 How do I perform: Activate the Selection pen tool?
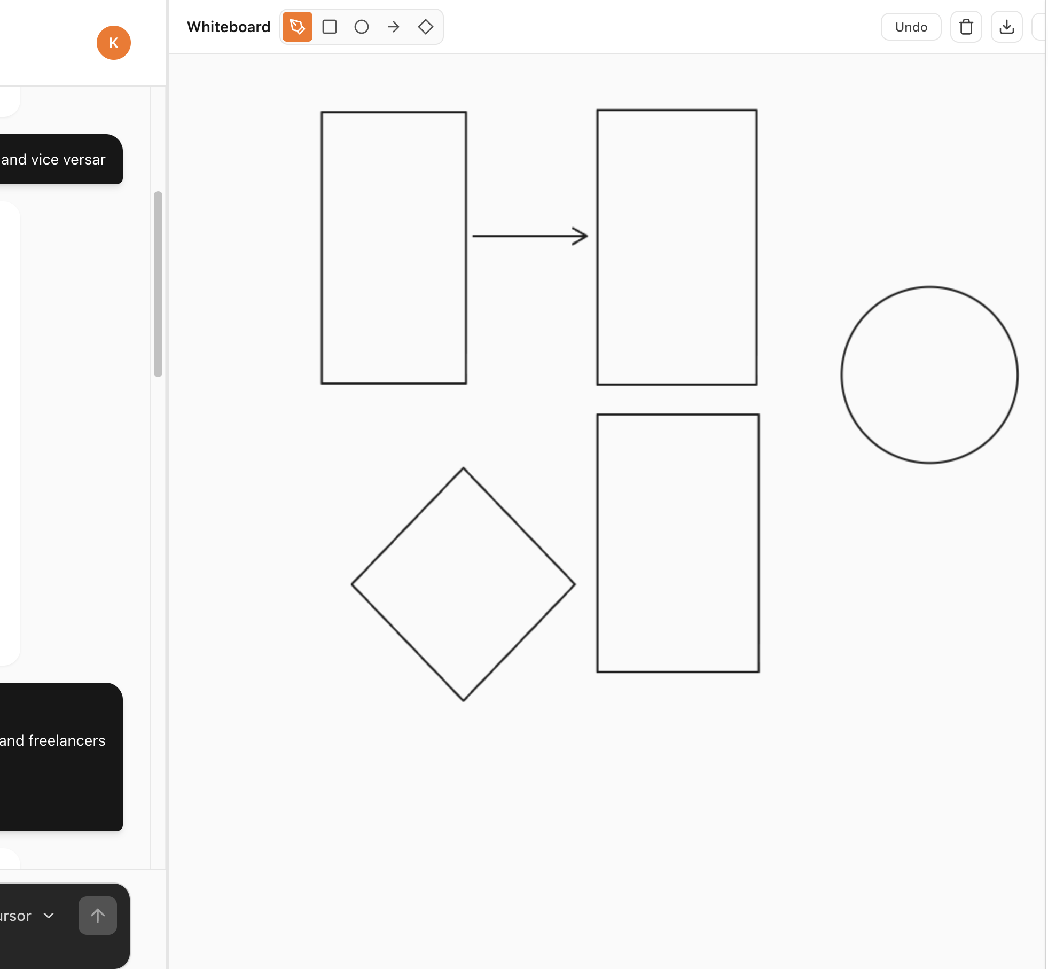tap(297, 27)
